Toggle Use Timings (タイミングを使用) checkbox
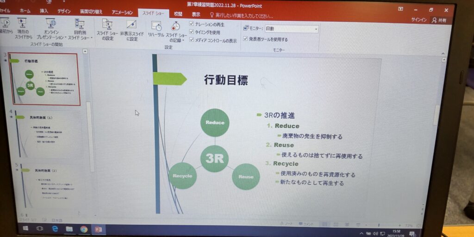474x237 pixels. pos(192,32)
